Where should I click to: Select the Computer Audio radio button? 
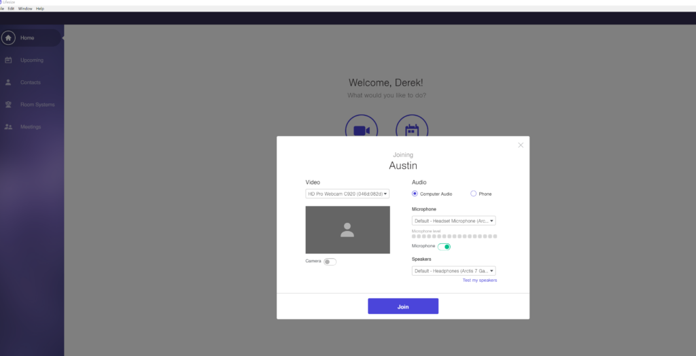415,194
